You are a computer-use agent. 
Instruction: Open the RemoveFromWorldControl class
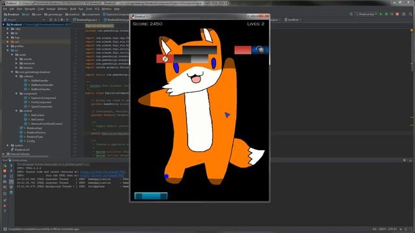coord(47,124)
